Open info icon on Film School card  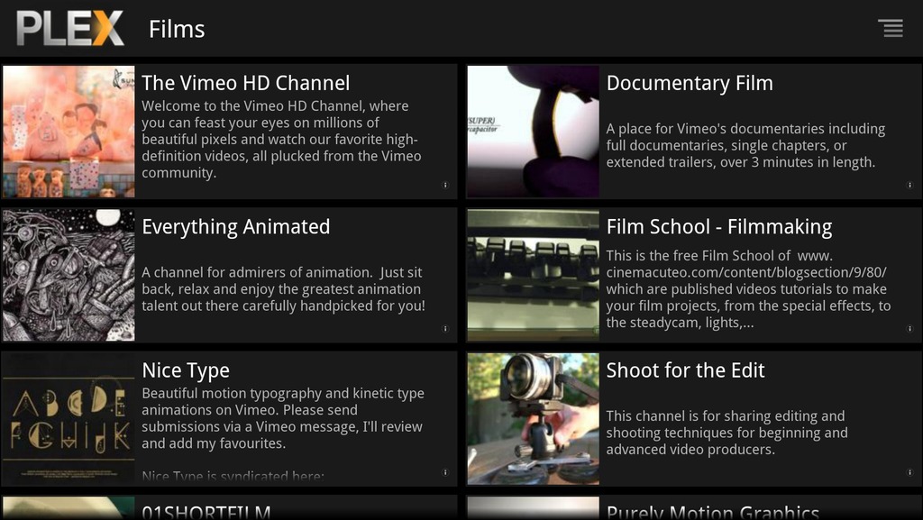tap(909, 328)
